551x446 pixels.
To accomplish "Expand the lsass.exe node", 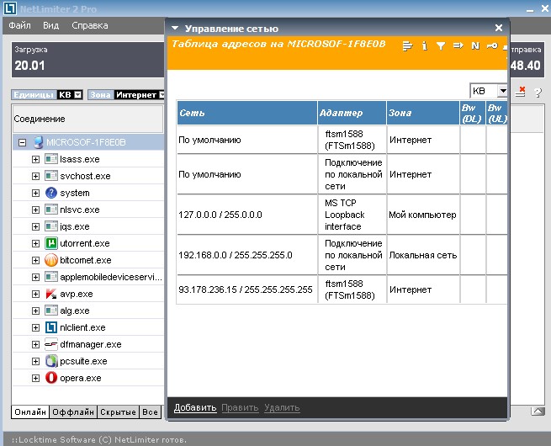I will (x=35, y=159).
